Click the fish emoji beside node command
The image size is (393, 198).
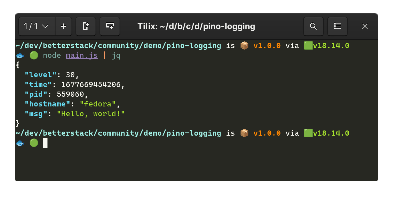click(20, 56)
